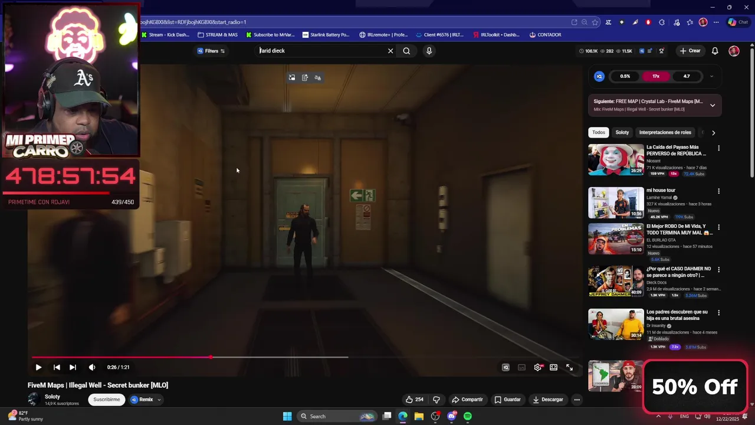Open options for Los padres descubren video
This screenshot has width=755, height=425.
718,313
